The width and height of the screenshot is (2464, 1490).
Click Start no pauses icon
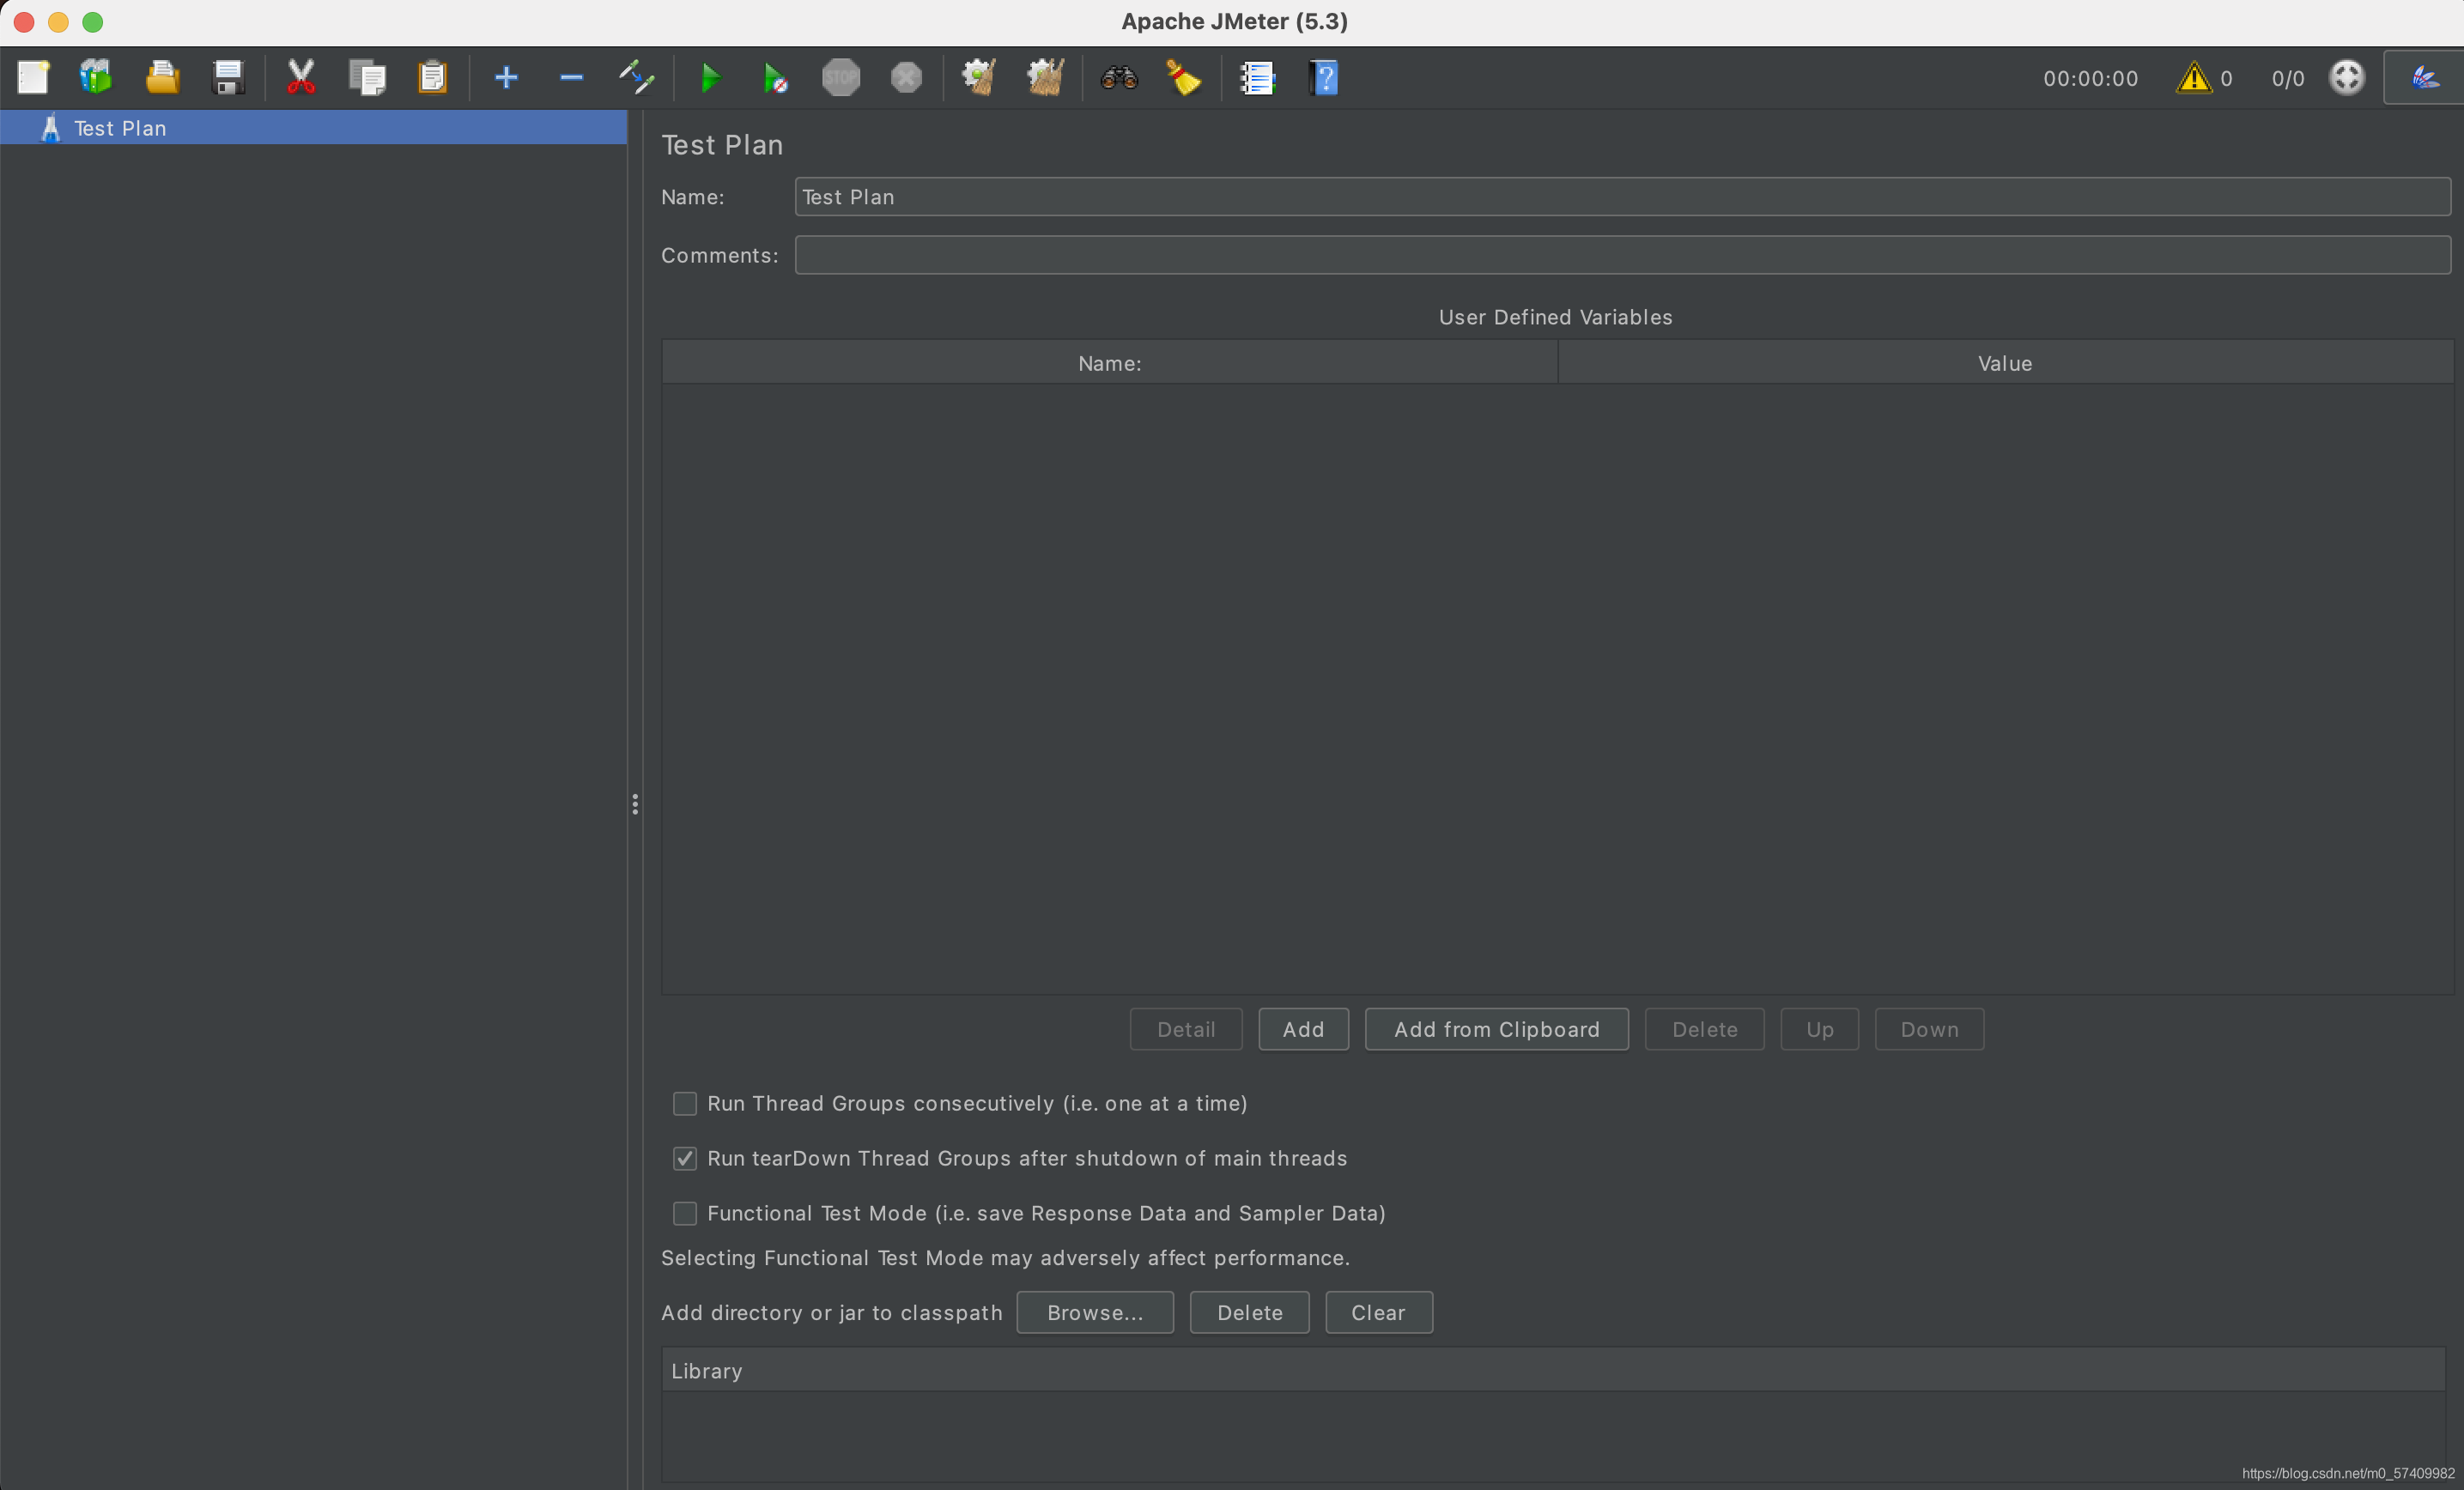[775, 78]
